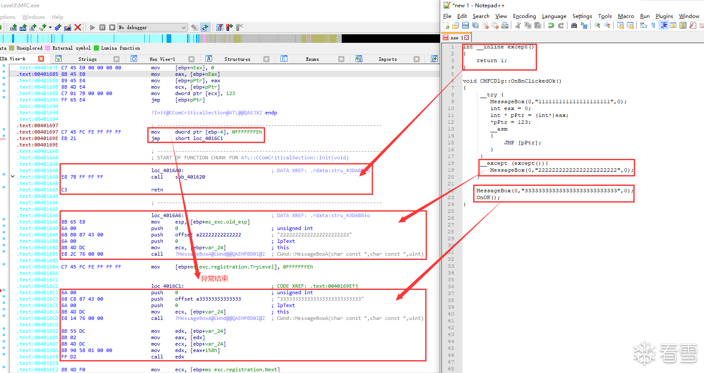This screenshot has width=704, height=373.
Task: Click the IDA toolbar 'CODE' add-code icon
Action: pyautogui.click(x=13, y=27)
